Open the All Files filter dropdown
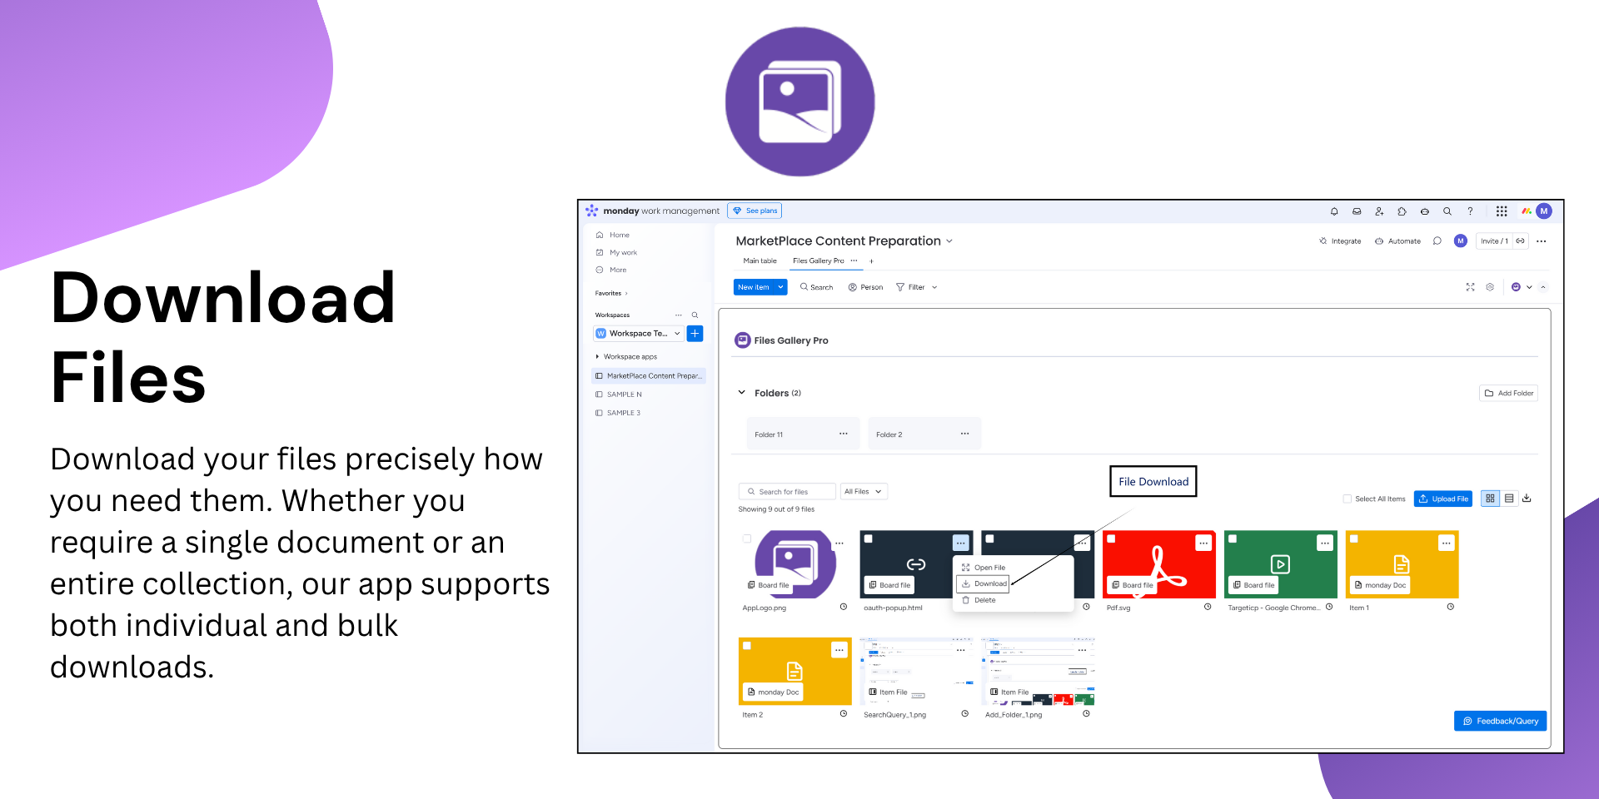The image size is (1599, 799). click(863, 492)
